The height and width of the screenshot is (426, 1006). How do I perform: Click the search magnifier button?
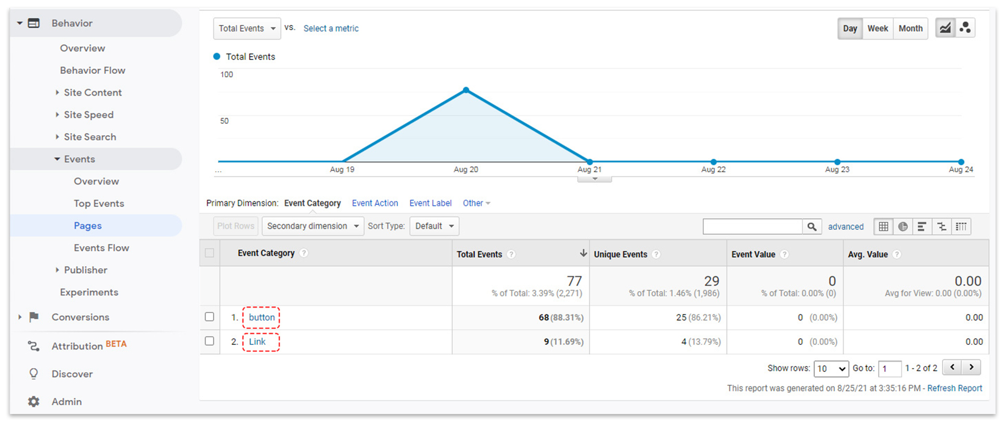click(x=811, y=226)
